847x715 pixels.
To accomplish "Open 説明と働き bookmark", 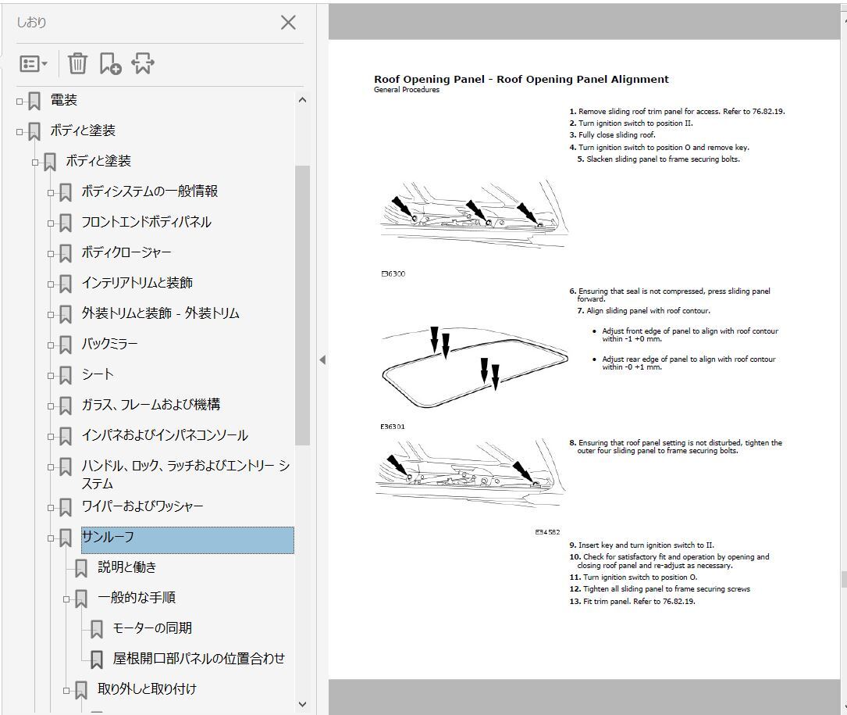I will point(127,567).
